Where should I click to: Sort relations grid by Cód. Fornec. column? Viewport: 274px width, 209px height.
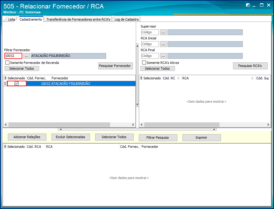click(130, 147)
